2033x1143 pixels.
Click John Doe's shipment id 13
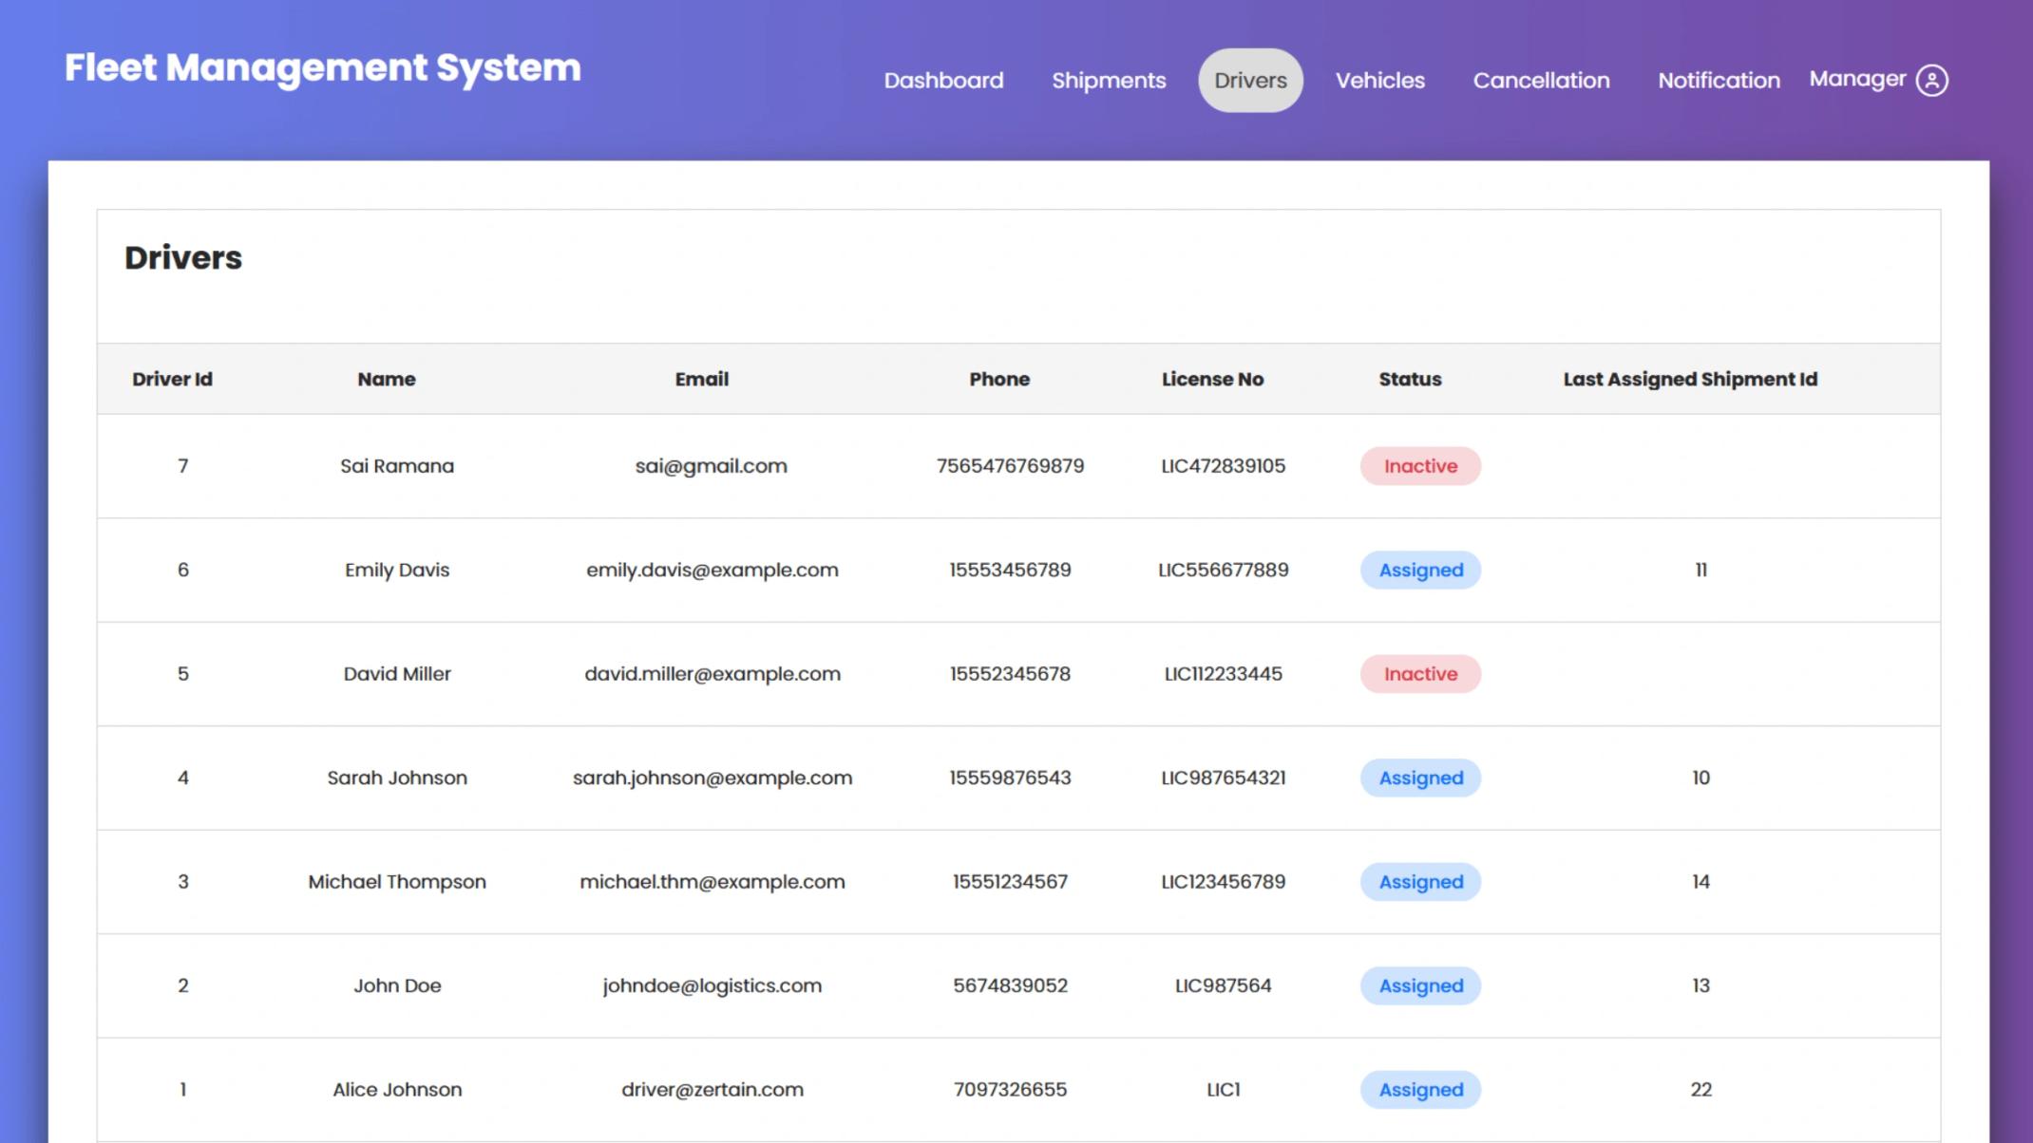click(1700, 985)
